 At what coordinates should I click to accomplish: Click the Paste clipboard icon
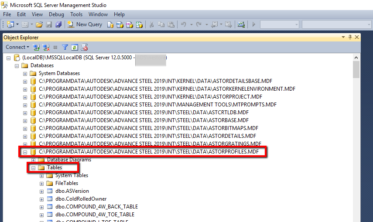pyautogui.click(x=171, y=24)
